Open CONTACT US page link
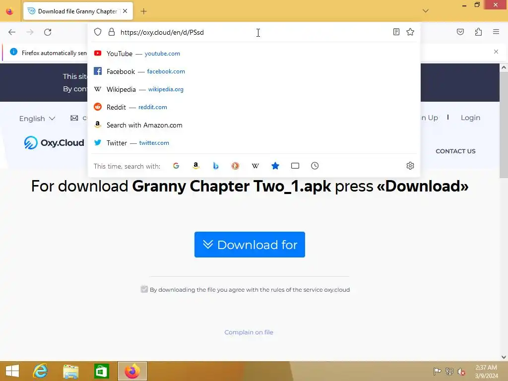Viewport: 508px width, 381px height. 455,151
